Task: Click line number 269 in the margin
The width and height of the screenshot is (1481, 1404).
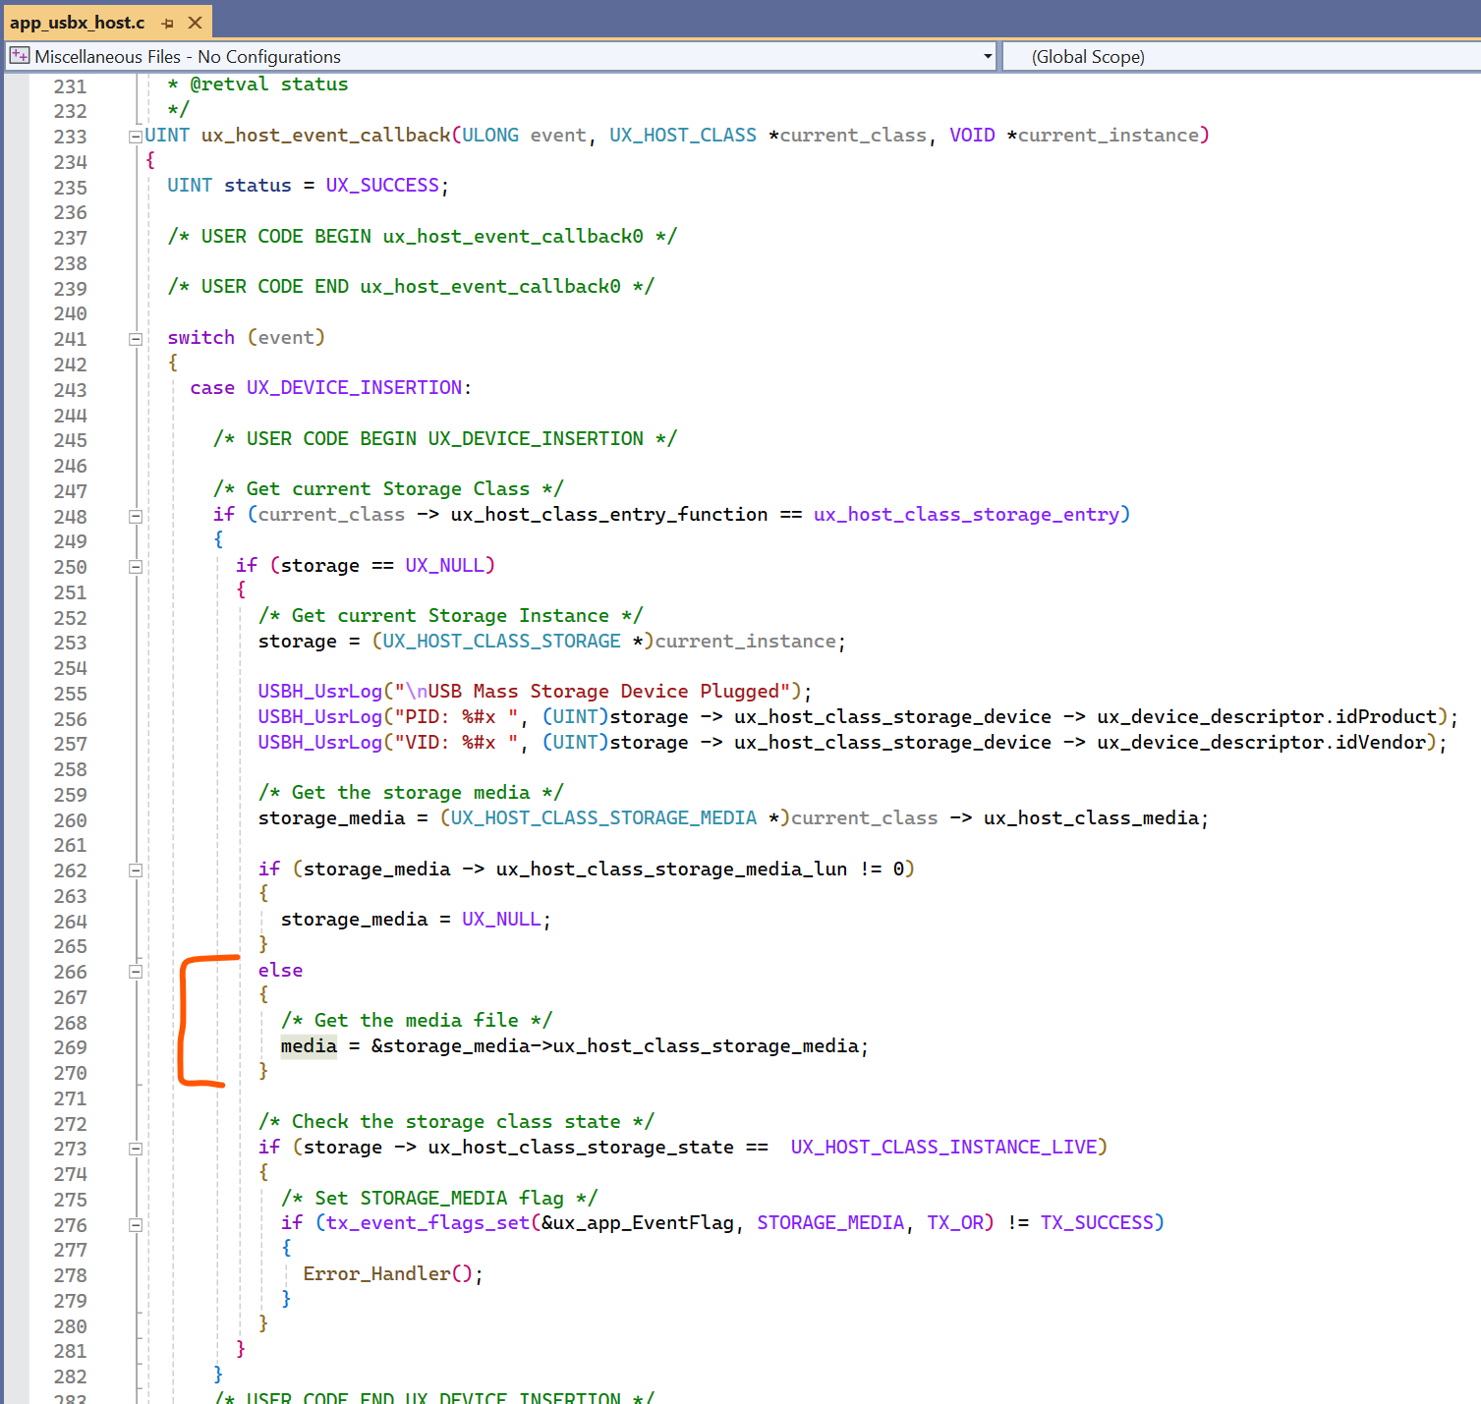Action: (x=70, y=1047)
